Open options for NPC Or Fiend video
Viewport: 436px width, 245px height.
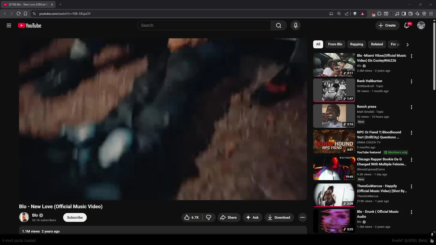coord(411,133)
